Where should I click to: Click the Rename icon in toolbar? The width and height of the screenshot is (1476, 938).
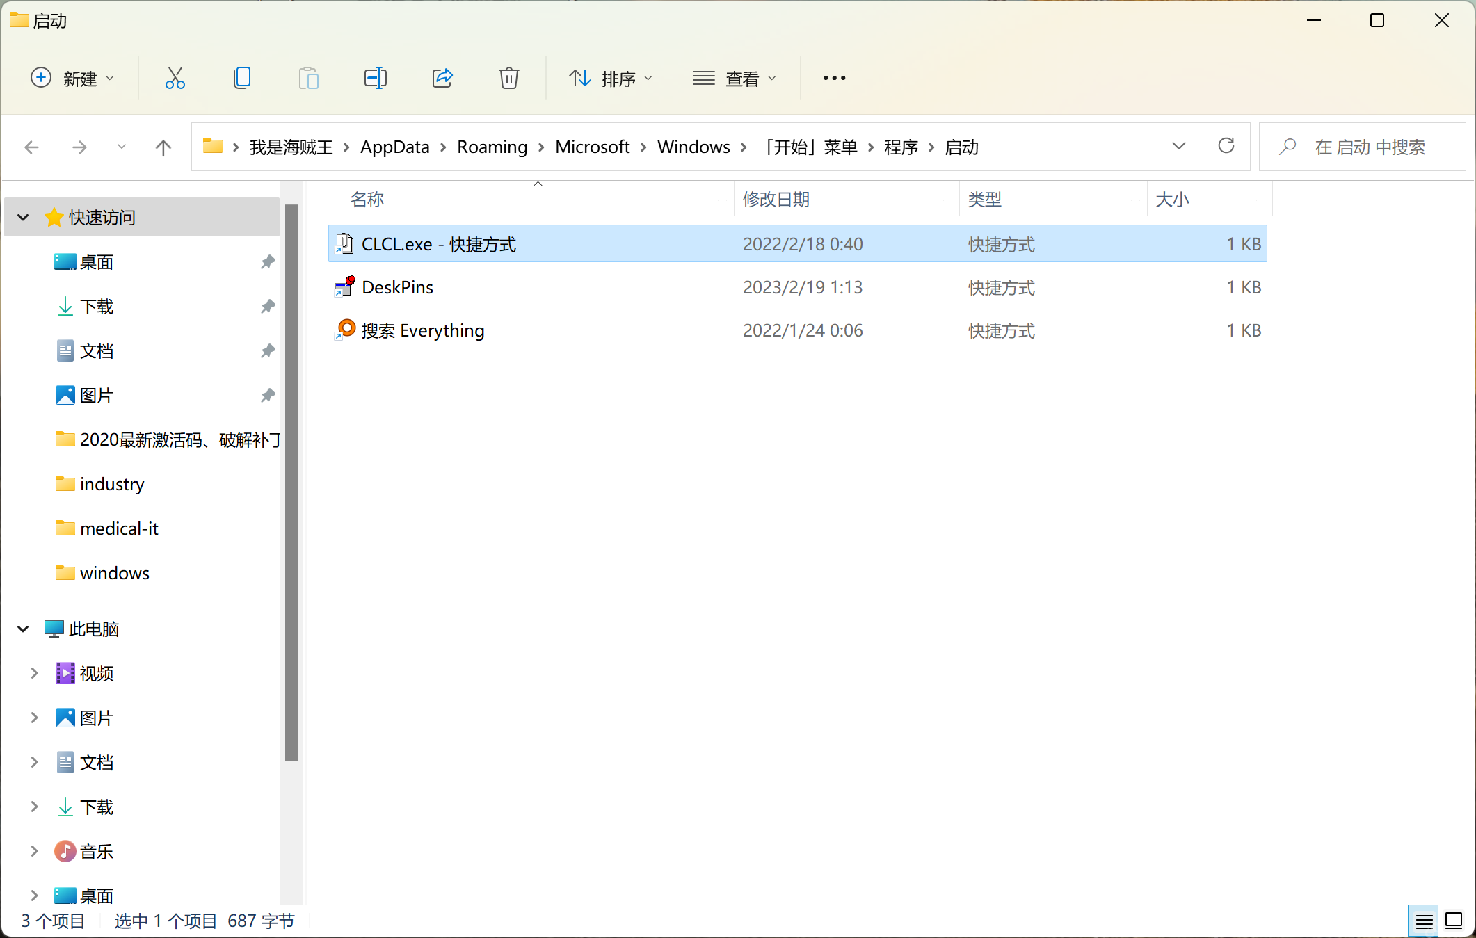(375, 78)
